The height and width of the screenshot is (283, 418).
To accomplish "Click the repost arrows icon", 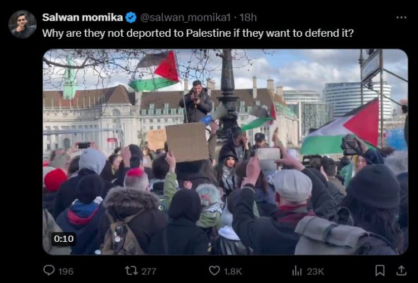I will (132, 271).
